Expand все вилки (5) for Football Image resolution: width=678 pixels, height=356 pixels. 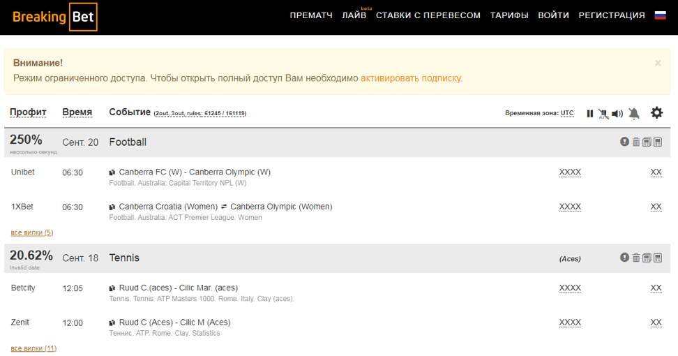(32, 232)
